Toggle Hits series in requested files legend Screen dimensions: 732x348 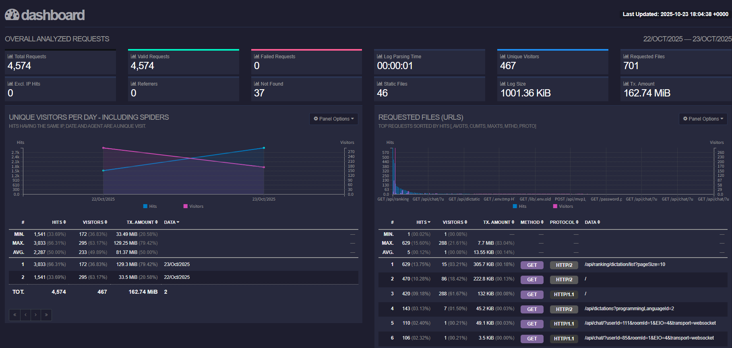(519, 206)
